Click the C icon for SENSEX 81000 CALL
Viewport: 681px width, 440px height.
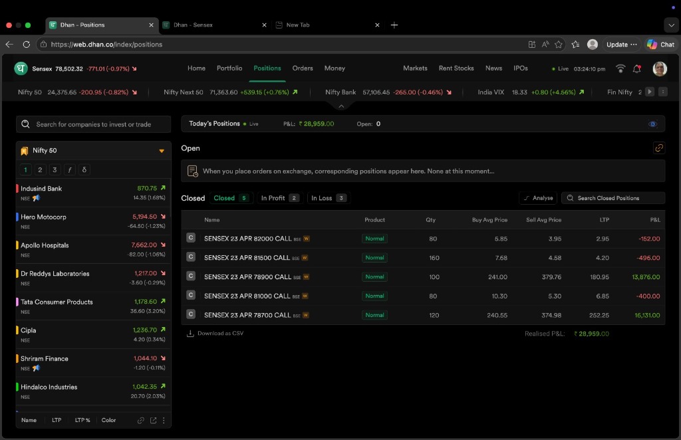pos(191,295)
